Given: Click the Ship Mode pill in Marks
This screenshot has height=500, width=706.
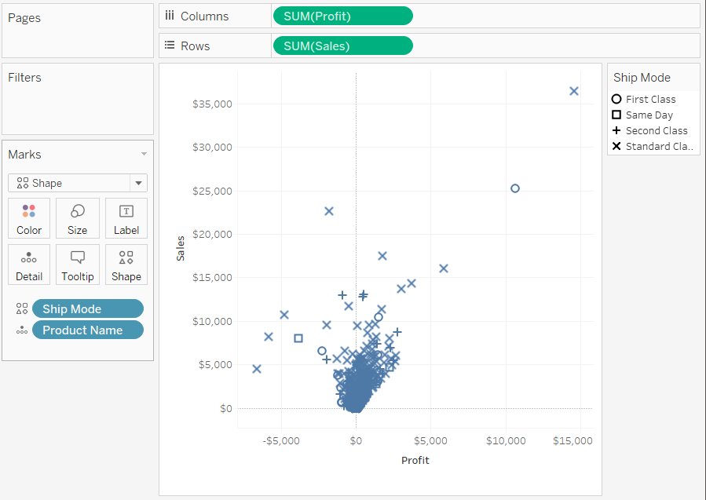Looking at the screenshot, I should [x=87, y=309].
